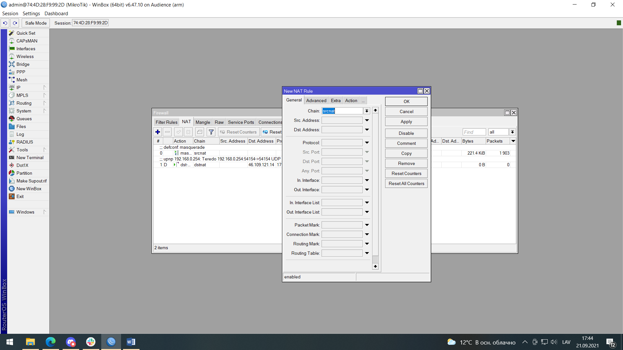Click the Advanced tab in NAT Rule
Viewport: 623px width, 350px height.
point(316,100)
